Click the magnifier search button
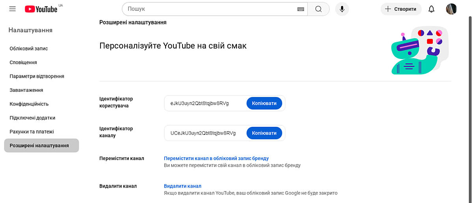The height and width of the screenshot is (203, 473). tap(318, 9)
